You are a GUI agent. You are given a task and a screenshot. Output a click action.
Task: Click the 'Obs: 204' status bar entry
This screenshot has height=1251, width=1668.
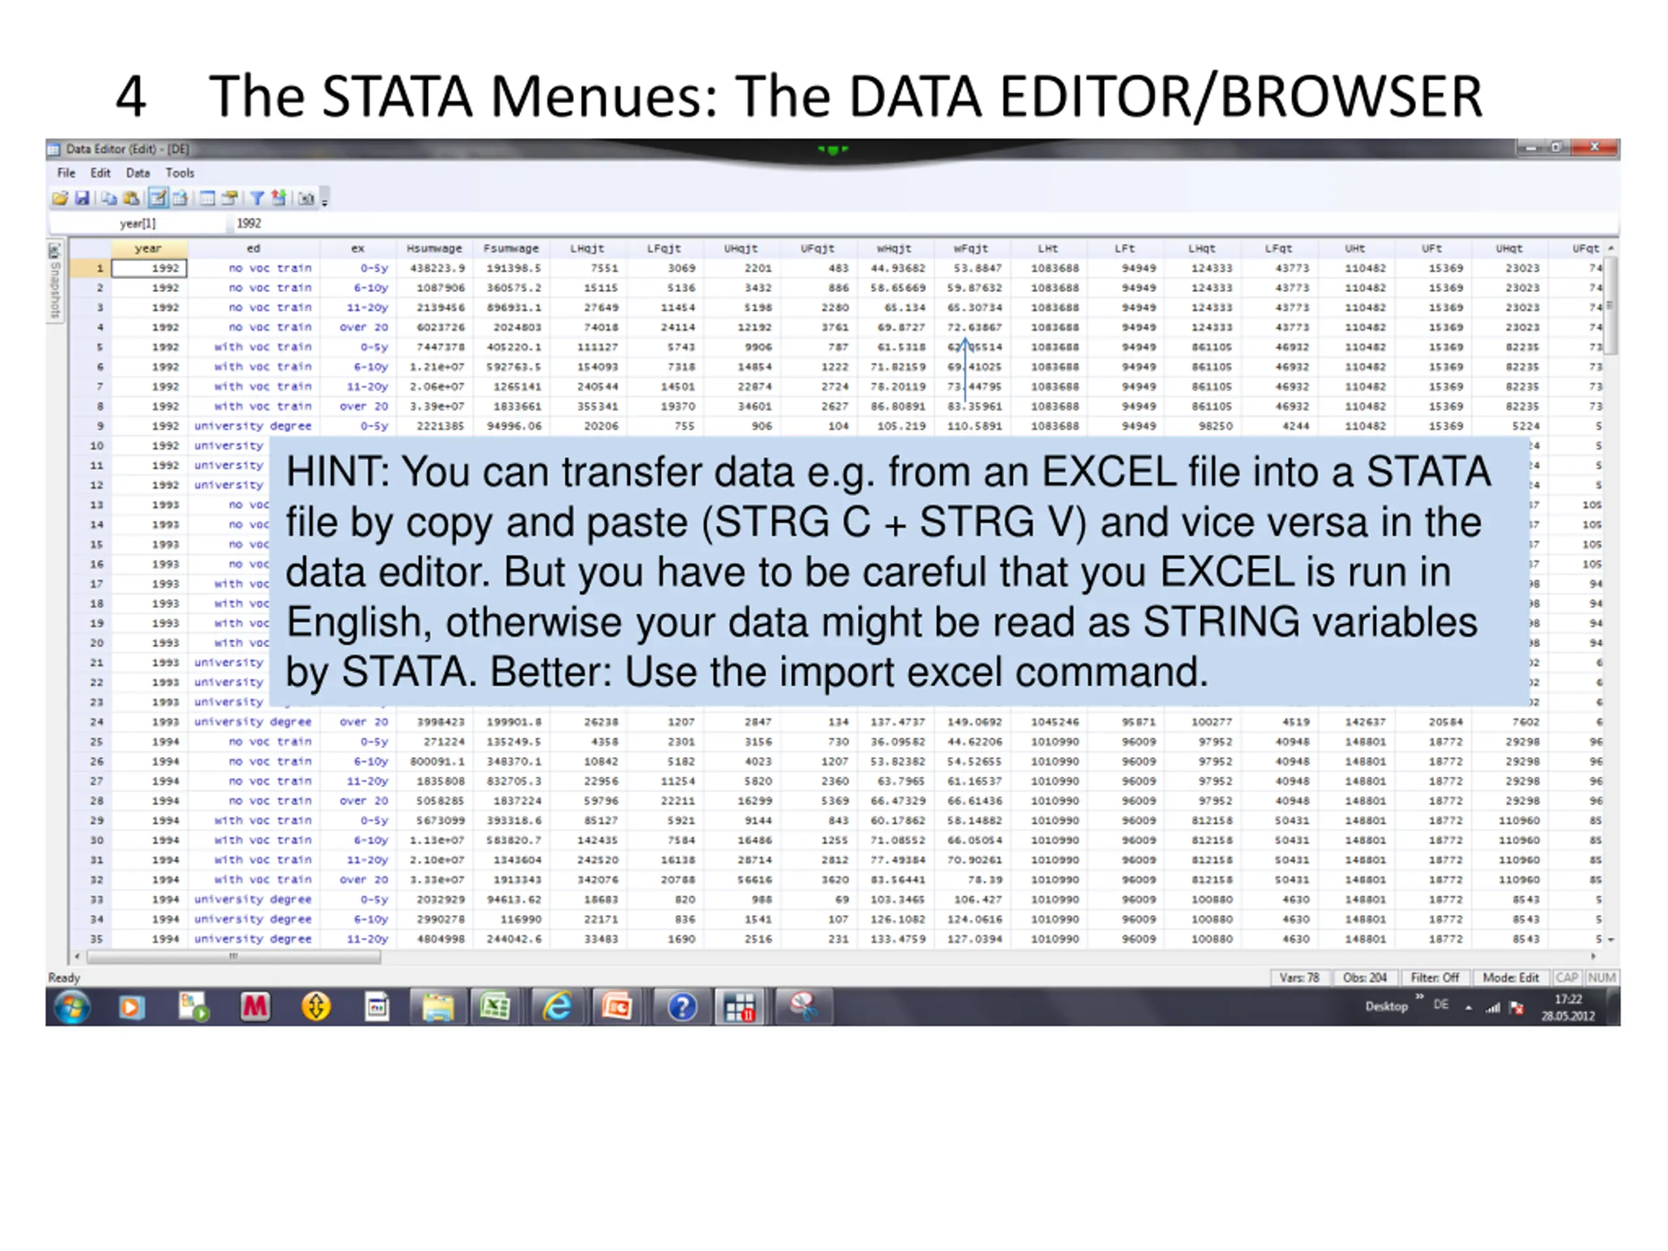tap(1364, 977)
